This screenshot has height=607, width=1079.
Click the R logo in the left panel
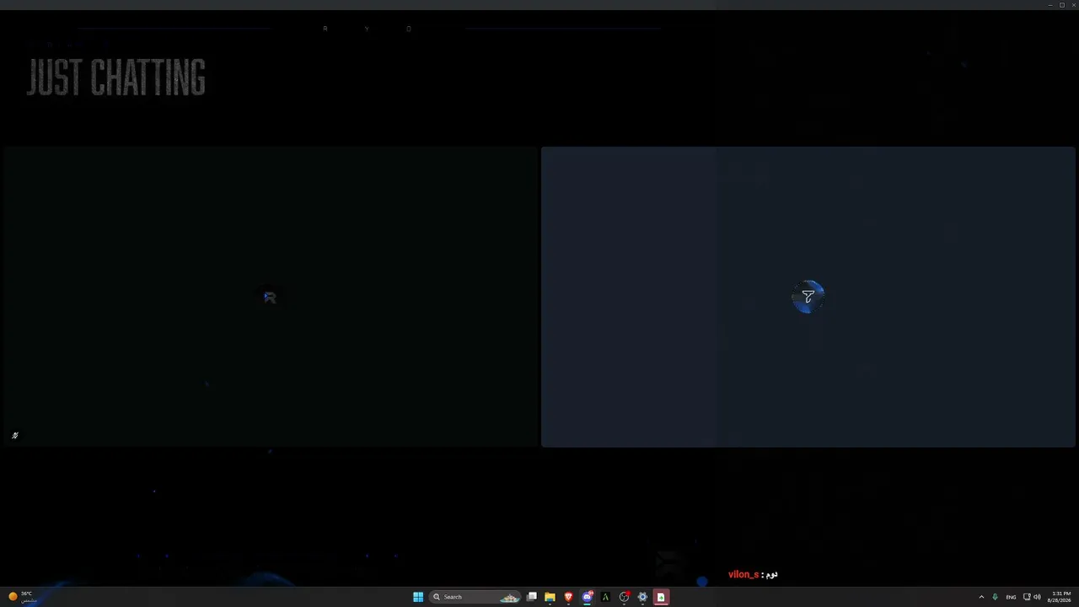pos(270,298)
